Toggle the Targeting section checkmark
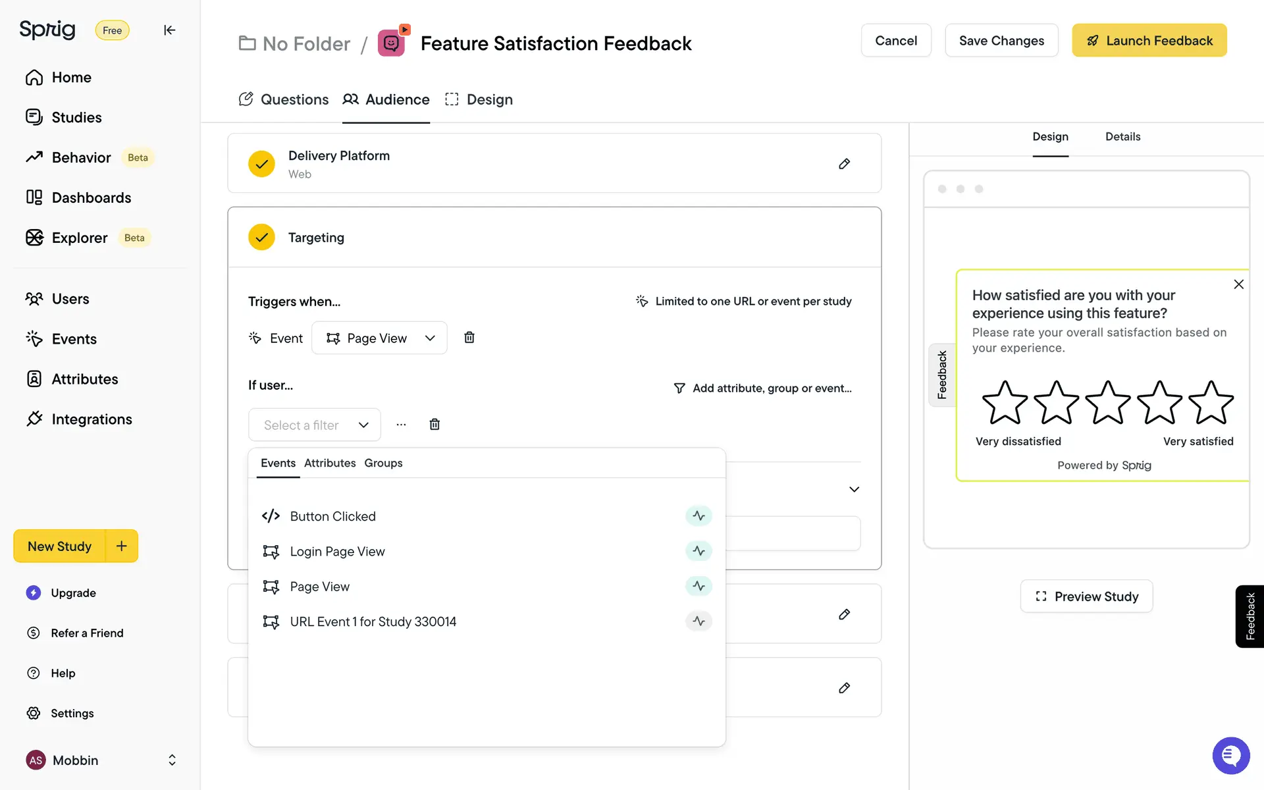The image size is (1264, 790). point(261,238)
